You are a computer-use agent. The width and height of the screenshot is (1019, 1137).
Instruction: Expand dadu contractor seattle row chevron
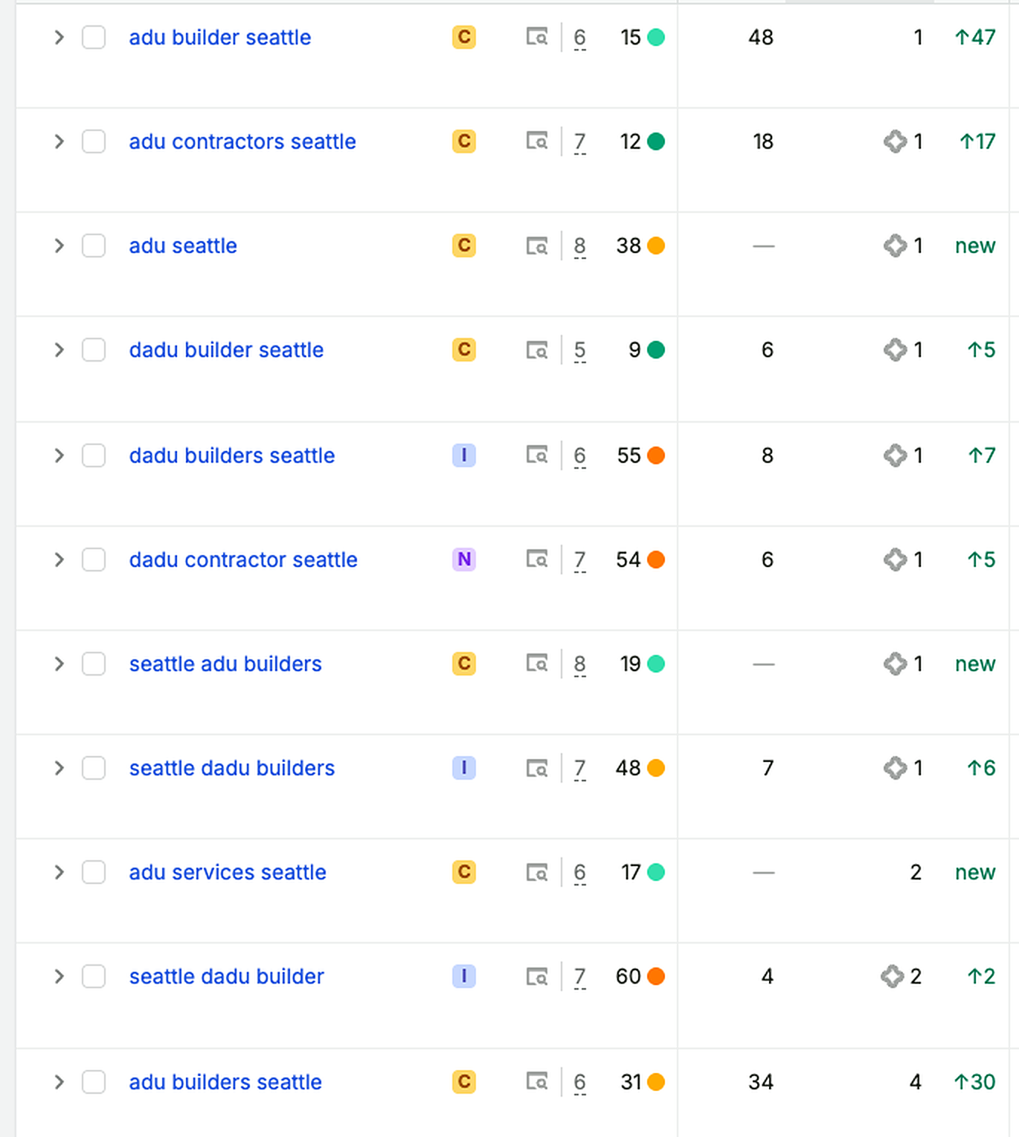pos(60,560)
